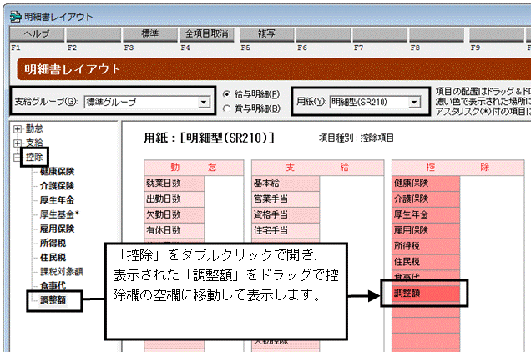Select the 給与明細 radio button
This screenshot has height=352, width=531.
point(226,94)
